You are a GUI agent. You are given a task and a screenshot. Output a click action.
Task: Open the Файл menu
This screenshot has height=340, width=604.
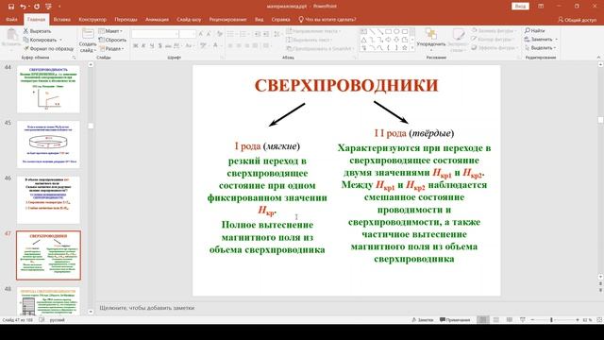click(x=11, y=19)
